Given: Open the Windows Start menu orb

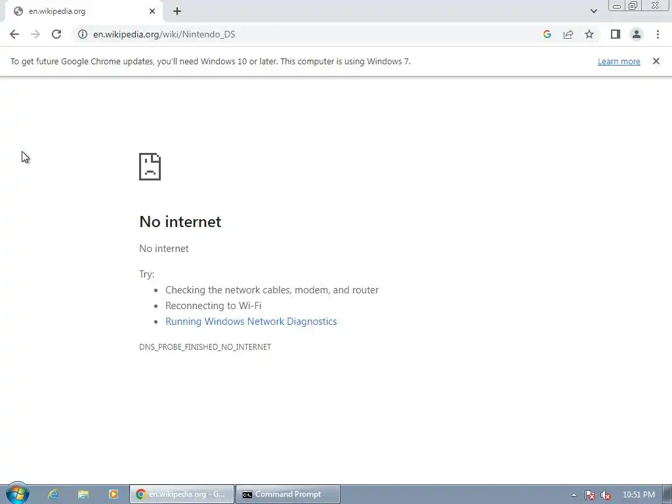Looking at the screenshot, I should [x=18, y=493].
